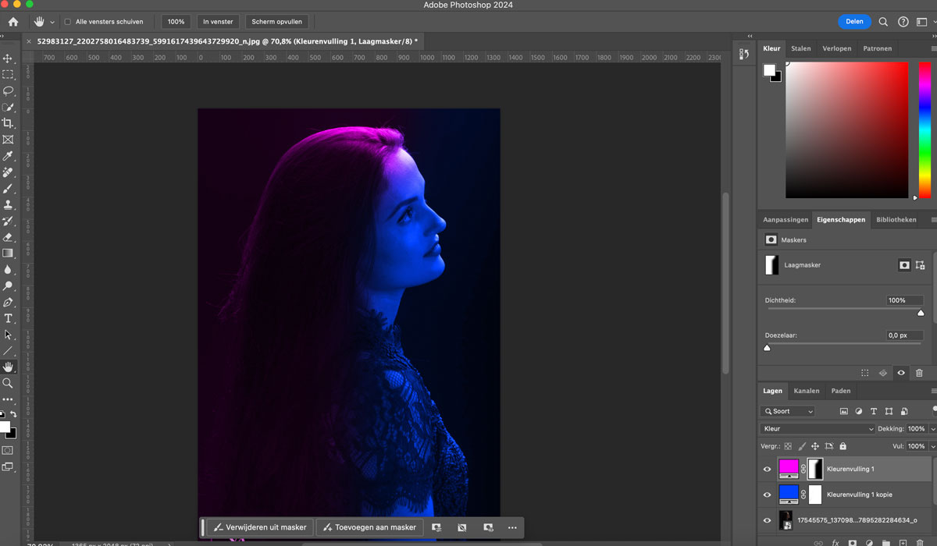937x546 pixels.
Task: Delete layer using the trash icon
Action: coord(919,543)
